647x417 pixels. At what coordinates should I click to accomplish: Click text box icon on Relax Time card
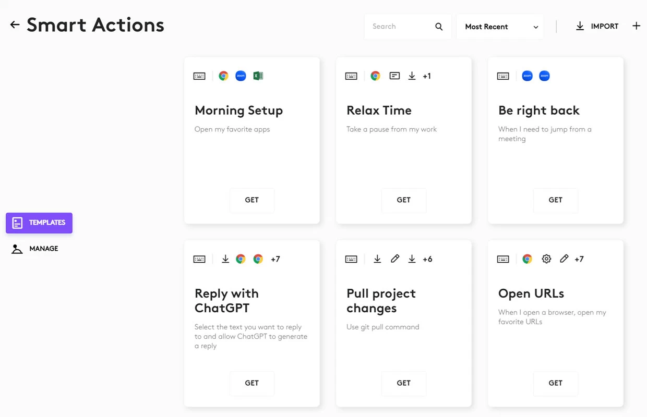[x=394, y=76]
